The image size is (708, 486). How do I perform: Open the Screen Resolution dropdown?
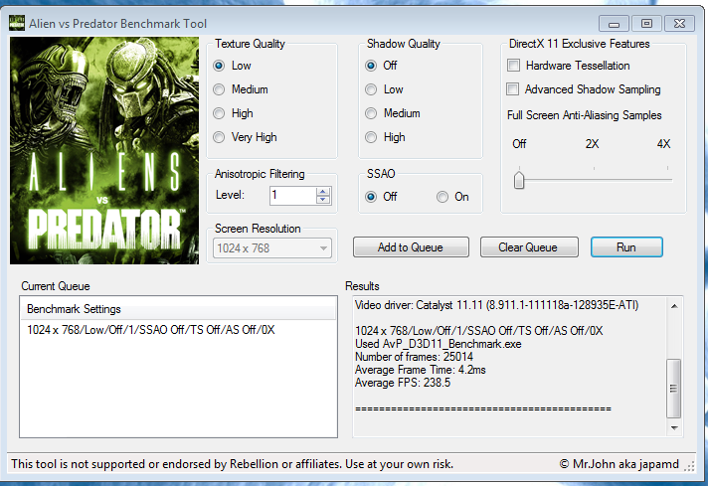click(x=272, y=248)
